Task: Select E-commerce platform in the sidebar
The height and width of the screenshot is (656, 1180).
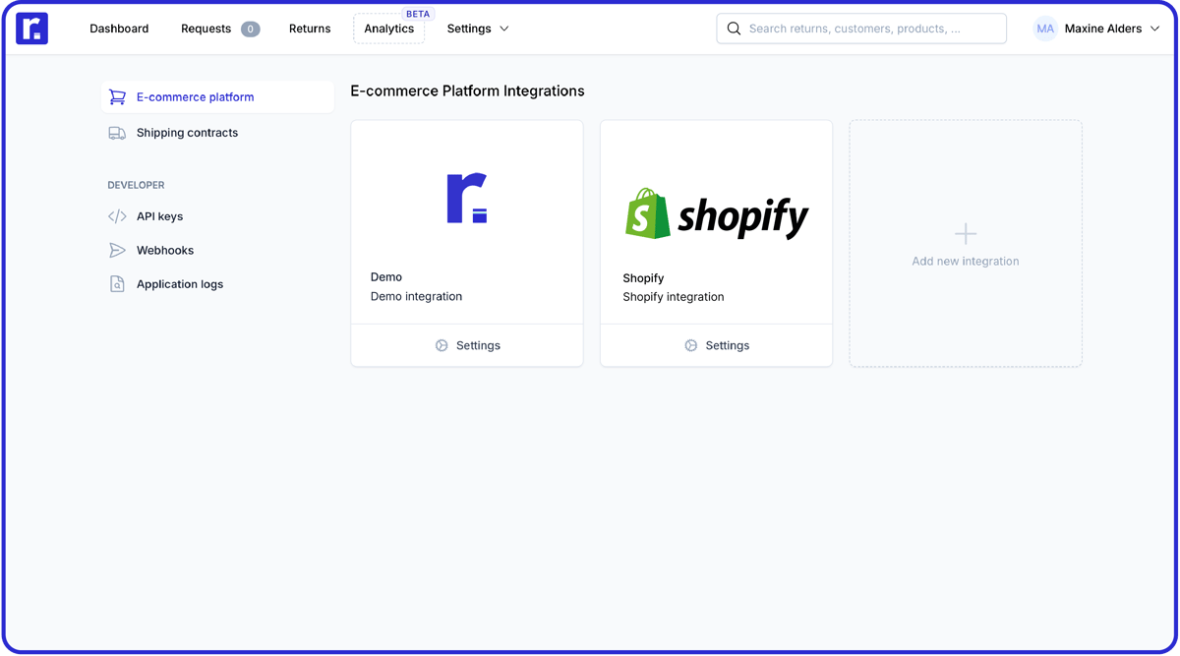Action: pyautogui.click(x=217, y=97)
